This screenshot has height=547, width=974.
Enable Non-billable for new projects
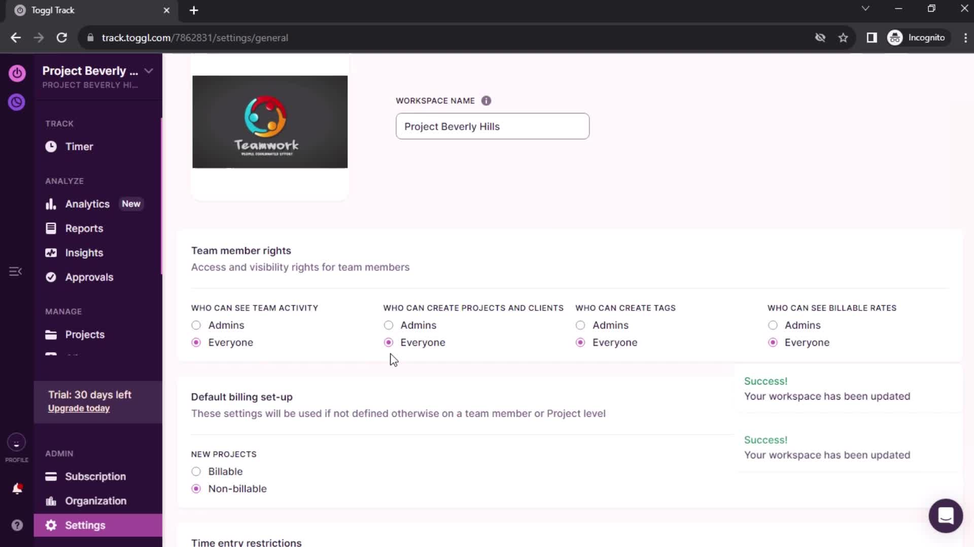click(x=196, y=488)
